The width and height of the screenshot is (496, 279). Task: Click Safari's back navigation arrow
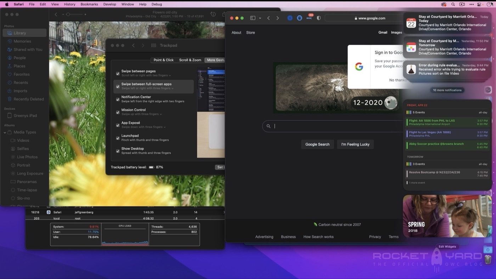pyautogui.click(x=269, y=18)
